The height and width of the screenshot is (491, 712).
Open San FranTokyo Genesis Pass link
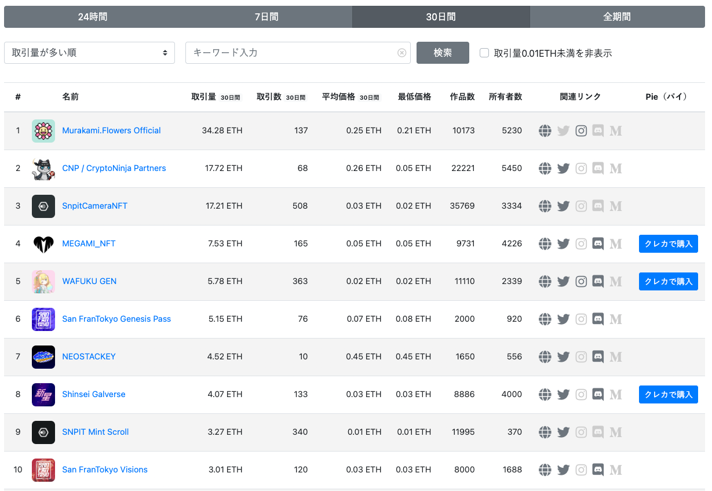coord(116,319)
